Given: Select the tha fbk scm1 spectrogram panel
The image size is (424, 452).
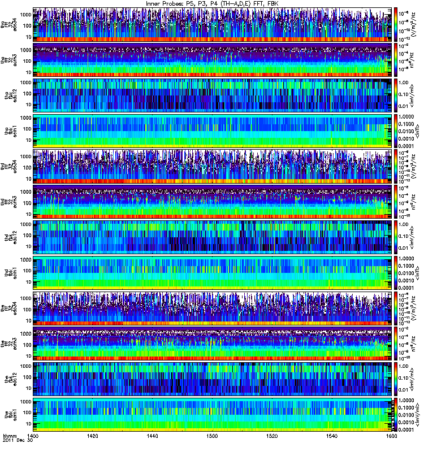Looking at the screenshot, I should tap(213, 131).
